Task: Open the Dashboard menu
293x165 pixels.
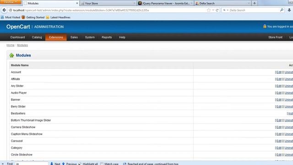Action: (17, 37)
